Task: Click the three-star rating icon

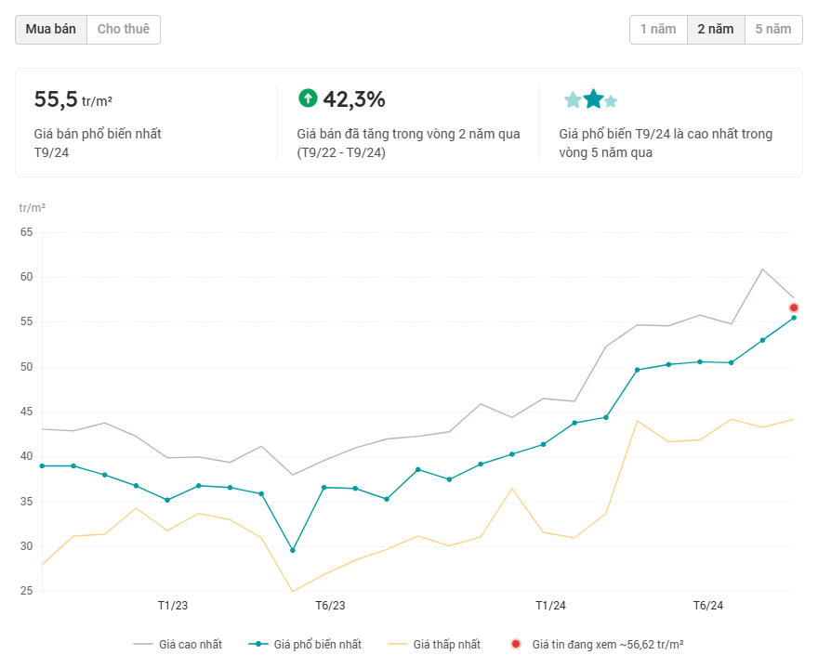Action: tap(590, 99)
